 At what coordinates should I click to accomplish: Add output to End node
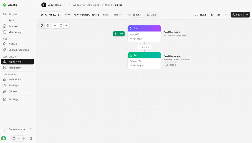[137, 66]
